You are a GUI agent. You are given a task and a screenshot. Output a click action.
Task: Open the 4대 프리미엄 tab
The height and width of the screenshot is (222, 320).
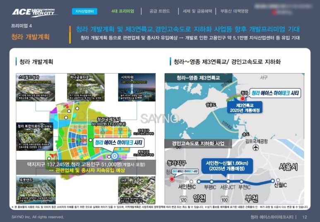coord(123,11)
